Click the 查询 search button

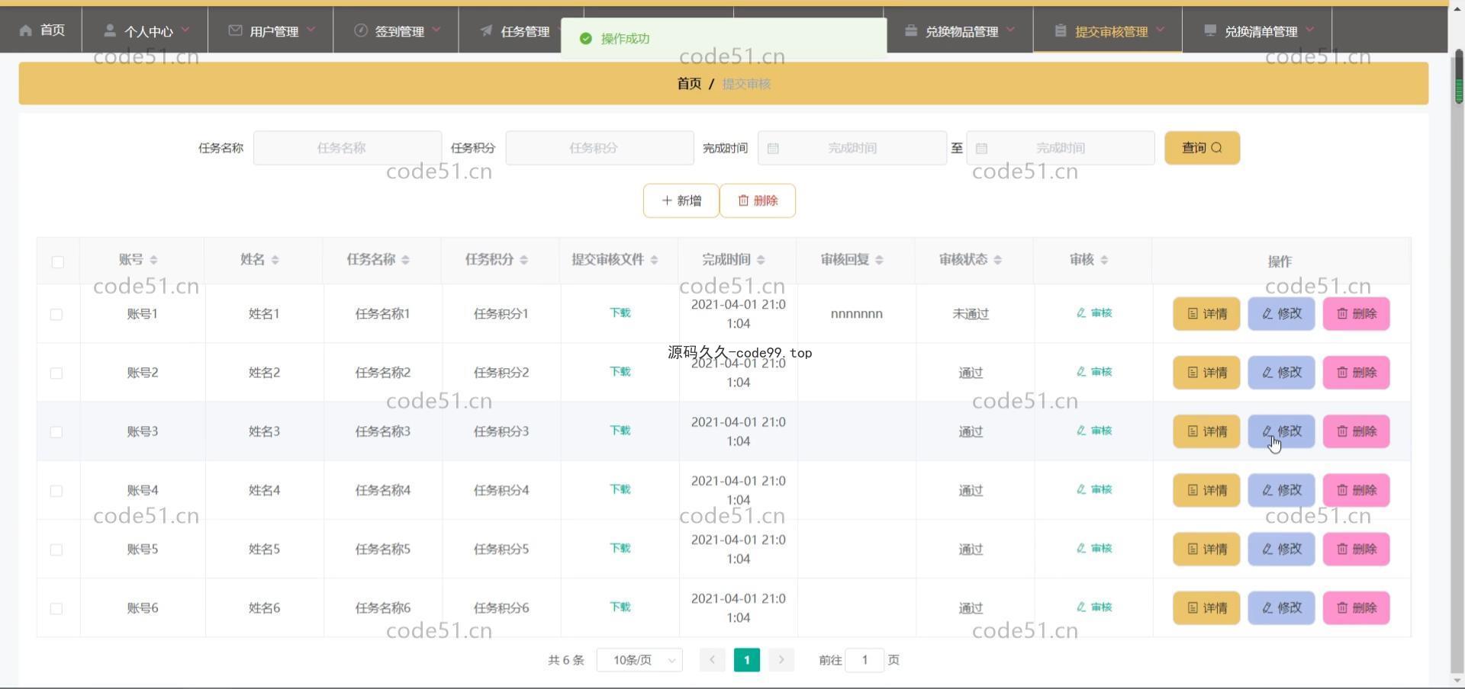[1202, 148]
